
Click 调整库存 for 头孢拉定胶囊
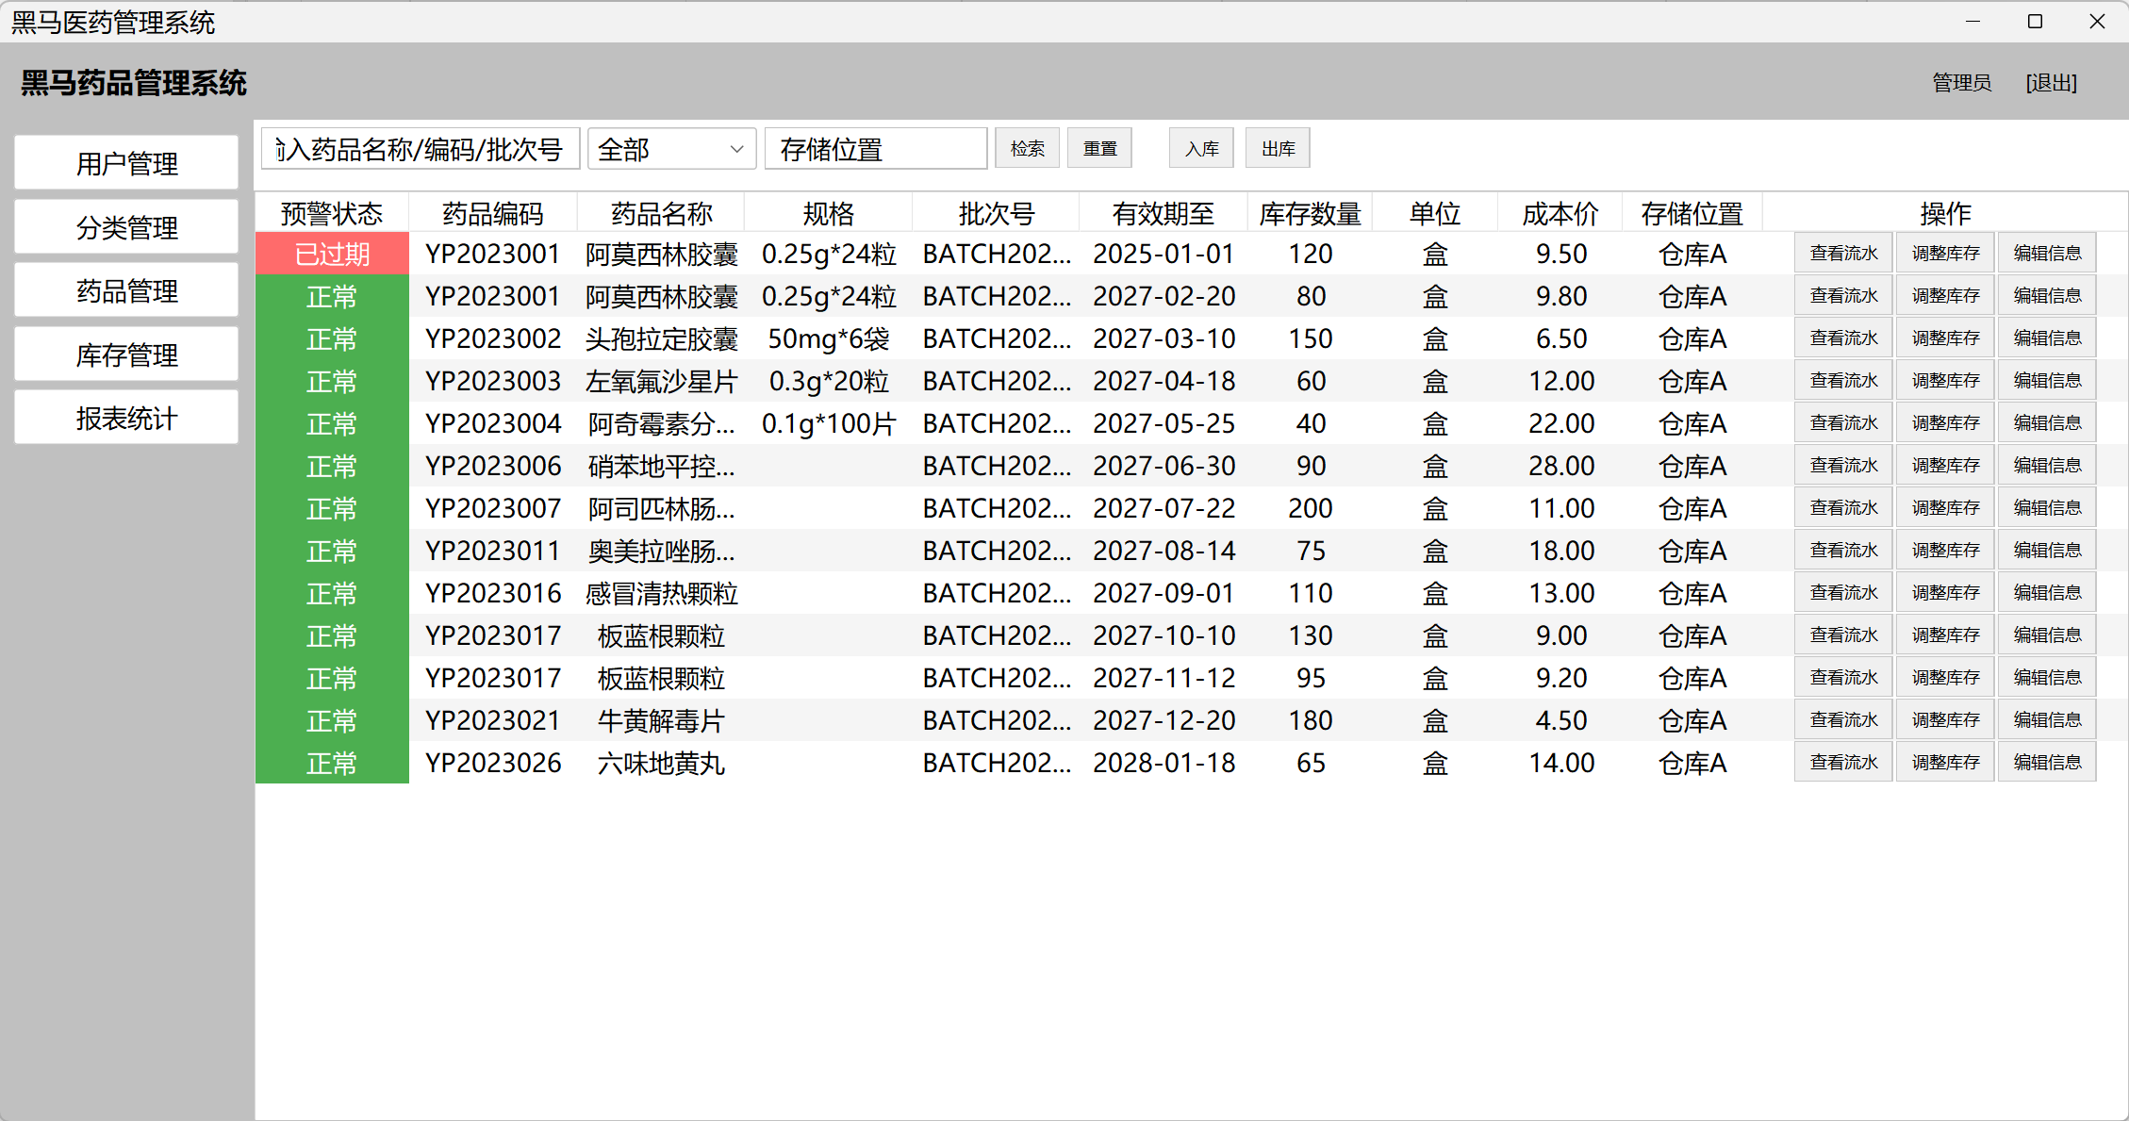pos(1945,338)
